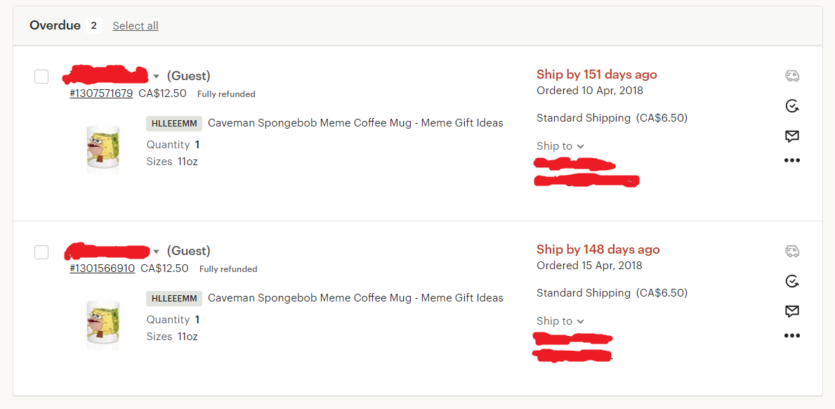Click the shipping truck icon for order #1307571679

[792, 76]
